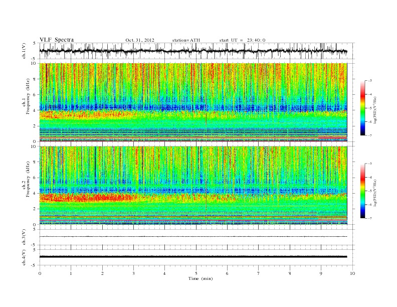
Task: Select the ch.2 spectrogram panel
Action: coord(193,186)
